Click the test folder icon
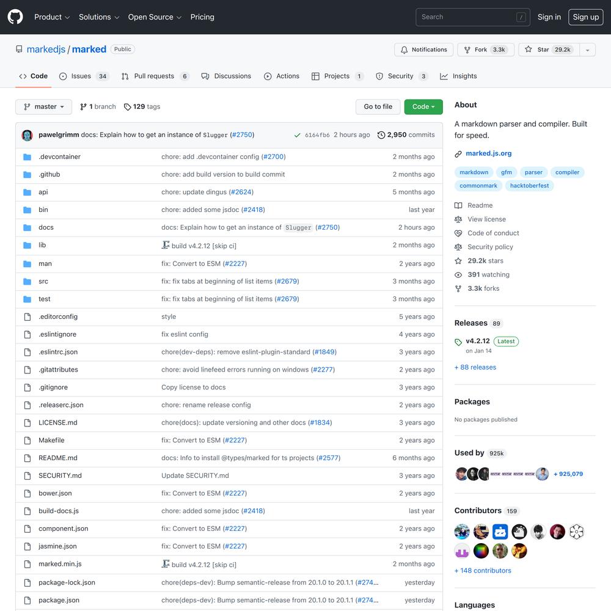611x611 pixels. tap(27, 299)
